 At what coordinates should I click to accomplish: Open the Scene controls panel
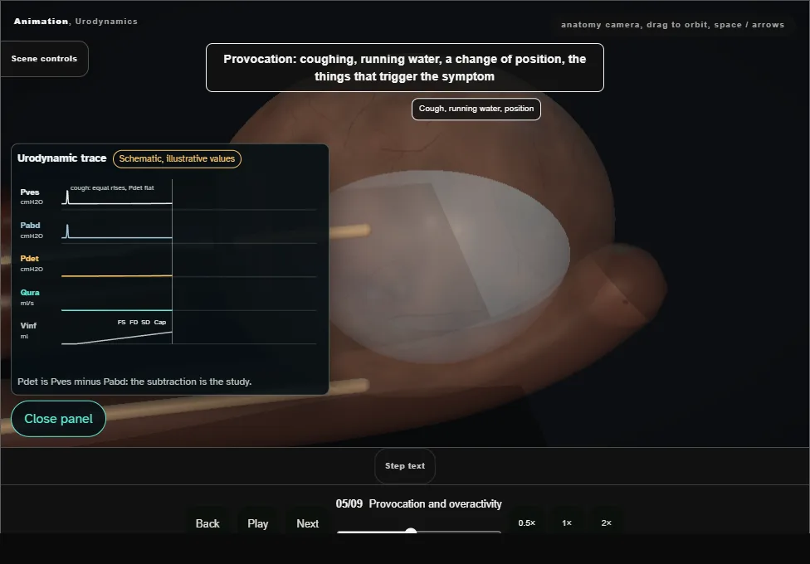pos(45,59)
